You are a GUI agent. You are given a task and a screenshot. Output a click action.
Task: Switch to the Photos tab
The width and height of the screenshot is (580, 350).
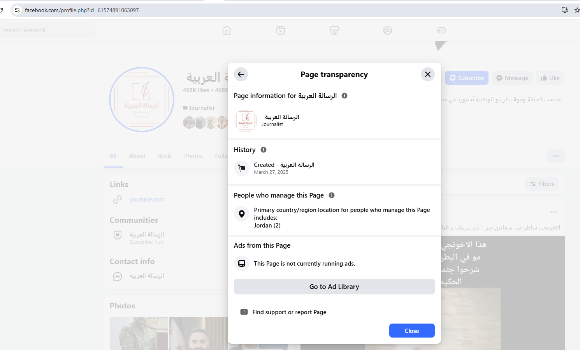pos(193,156)
